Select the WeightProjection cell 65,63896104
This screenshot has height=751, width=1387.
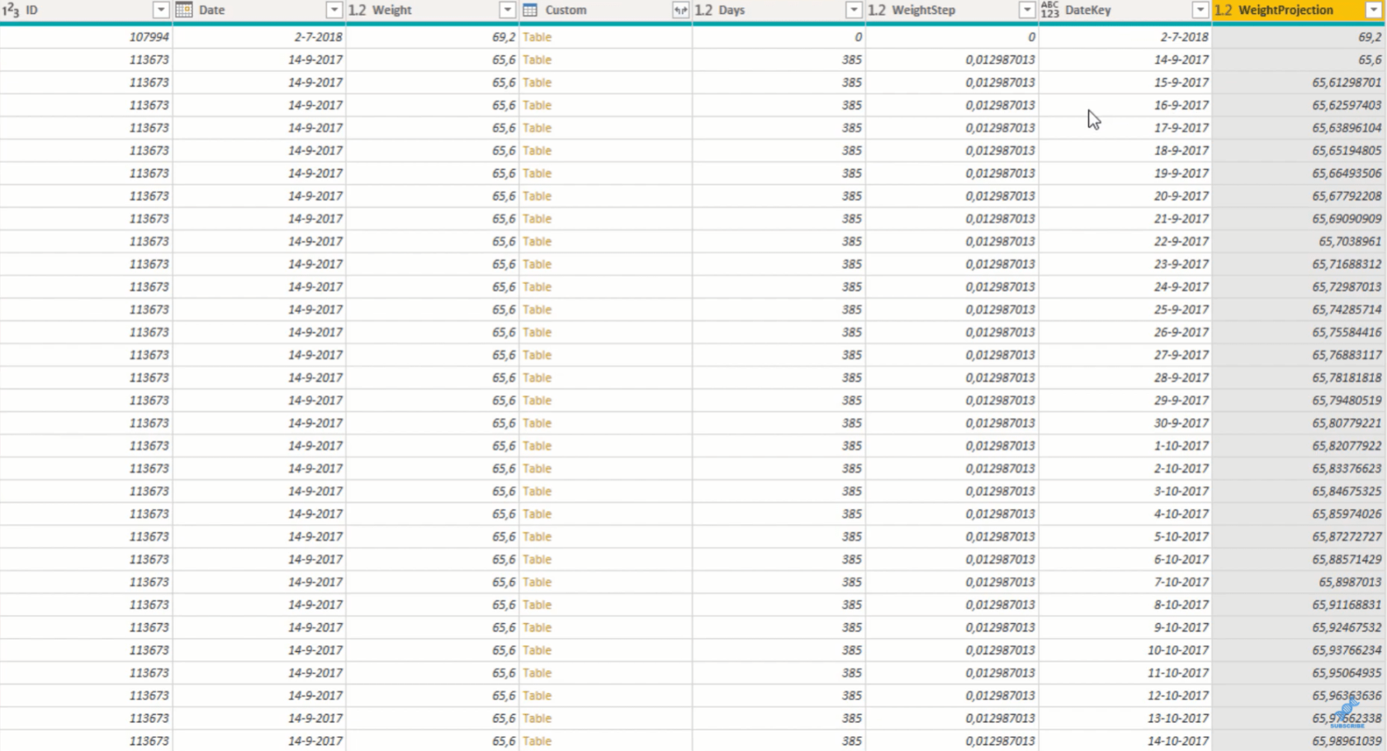point(1299,128)
